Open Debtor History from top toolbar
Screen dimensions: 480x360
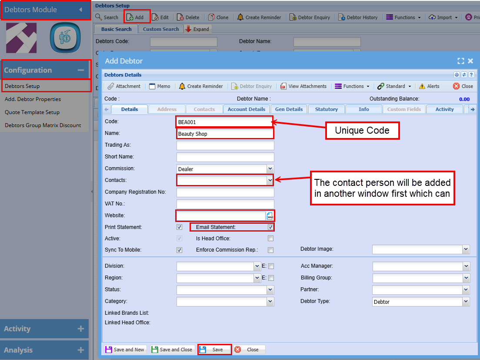click(x=343, y=17)
